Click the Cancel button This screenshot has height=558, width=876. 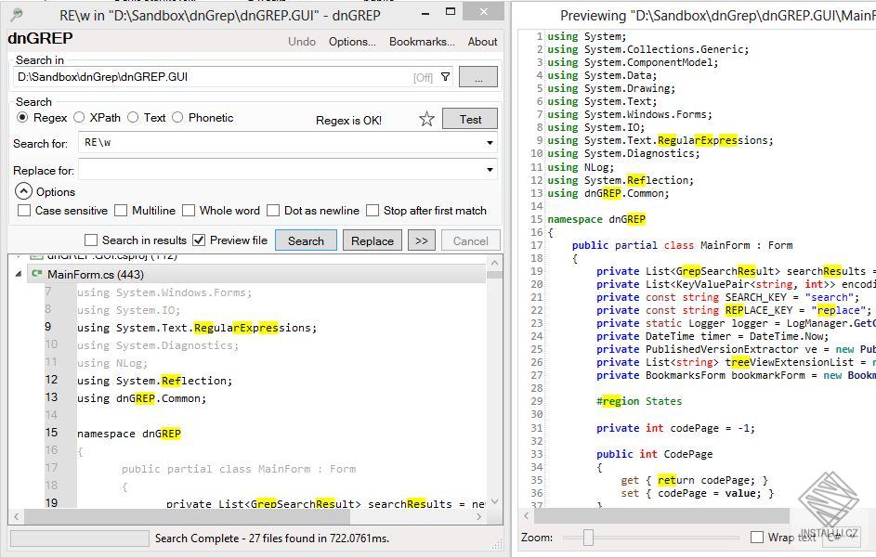[x=470, y=240]
